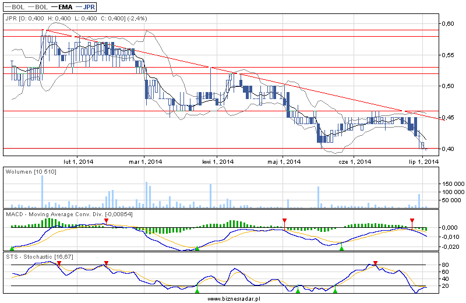The image size is (466, 303).
Task: Click the 80 stochastic axis label
Action: pos(445,265)
